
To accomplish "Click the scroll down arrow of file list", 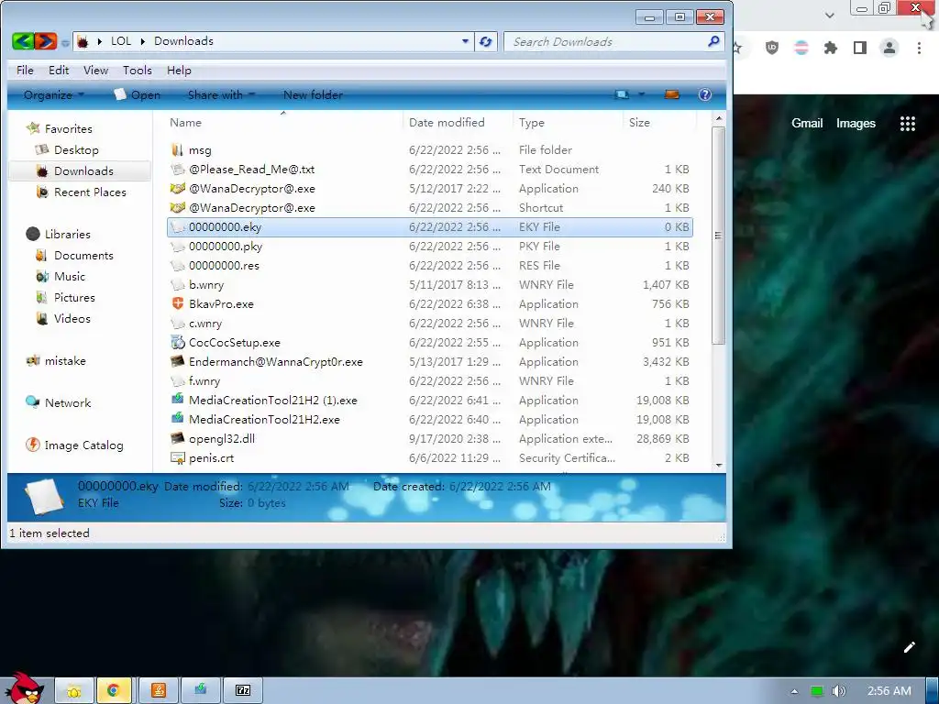I will (719, 465).
